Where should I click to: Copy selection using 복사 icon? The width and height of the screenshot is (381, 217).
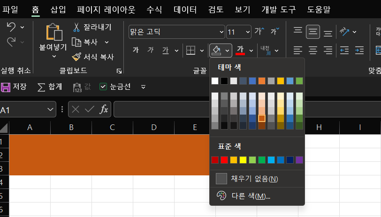coord(76,42)
